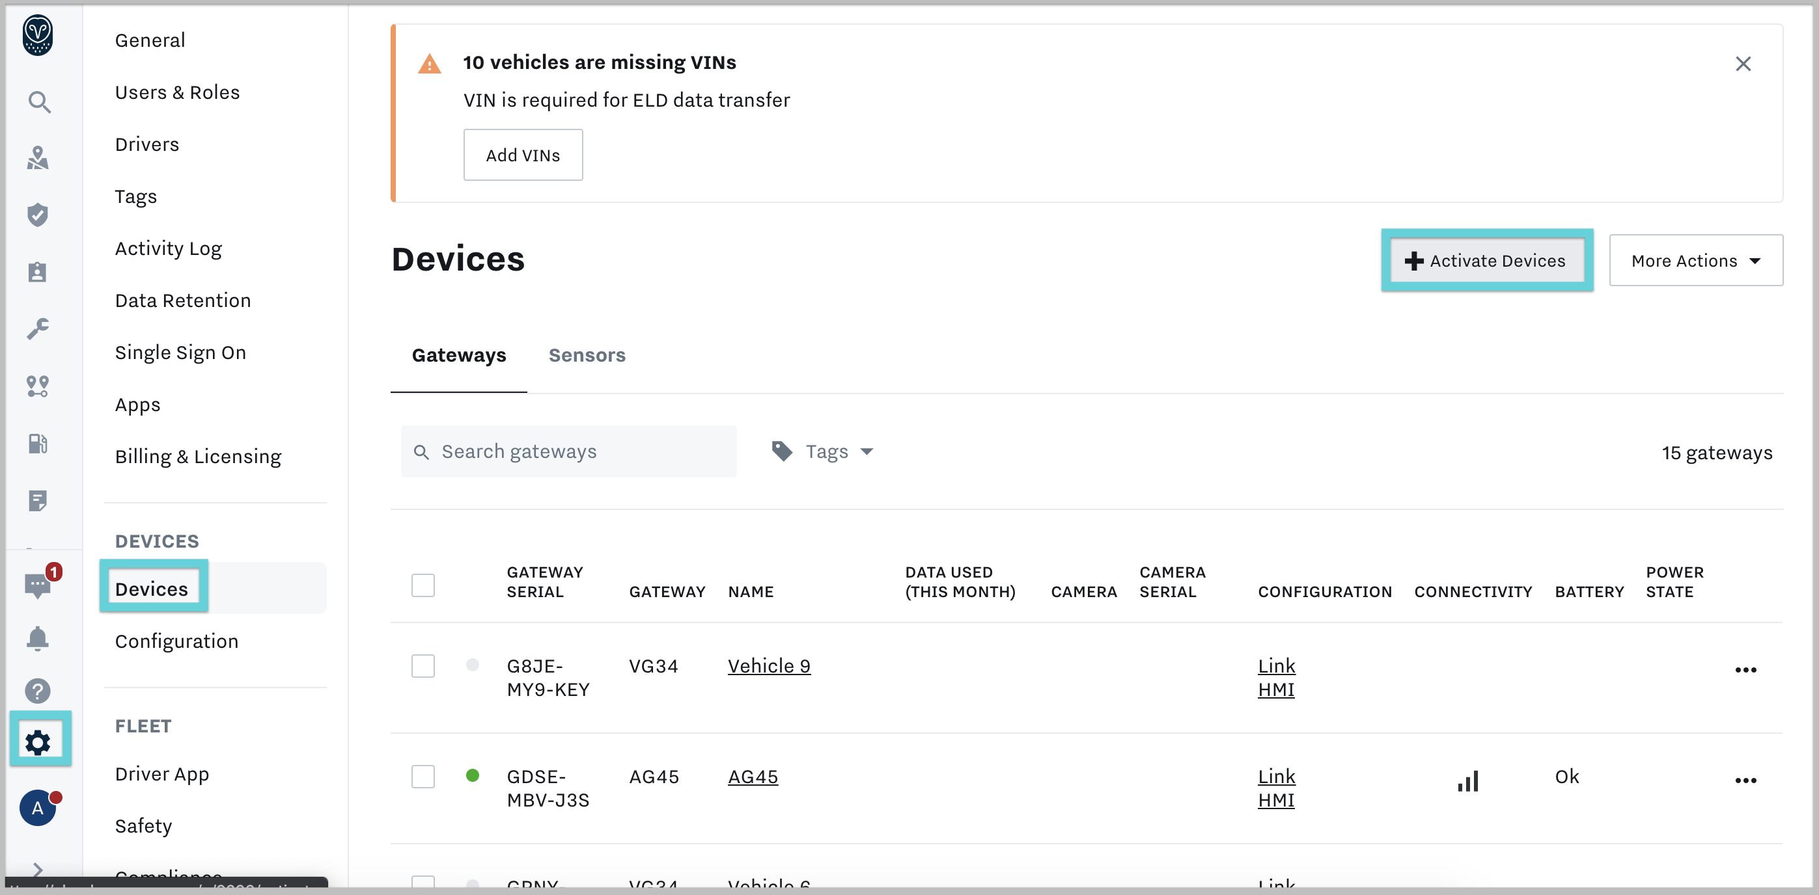Click the AG45 connectivity signal bars

point(1468,781)
